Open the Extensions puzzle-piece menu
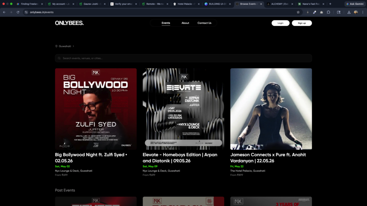 point(328,12)
